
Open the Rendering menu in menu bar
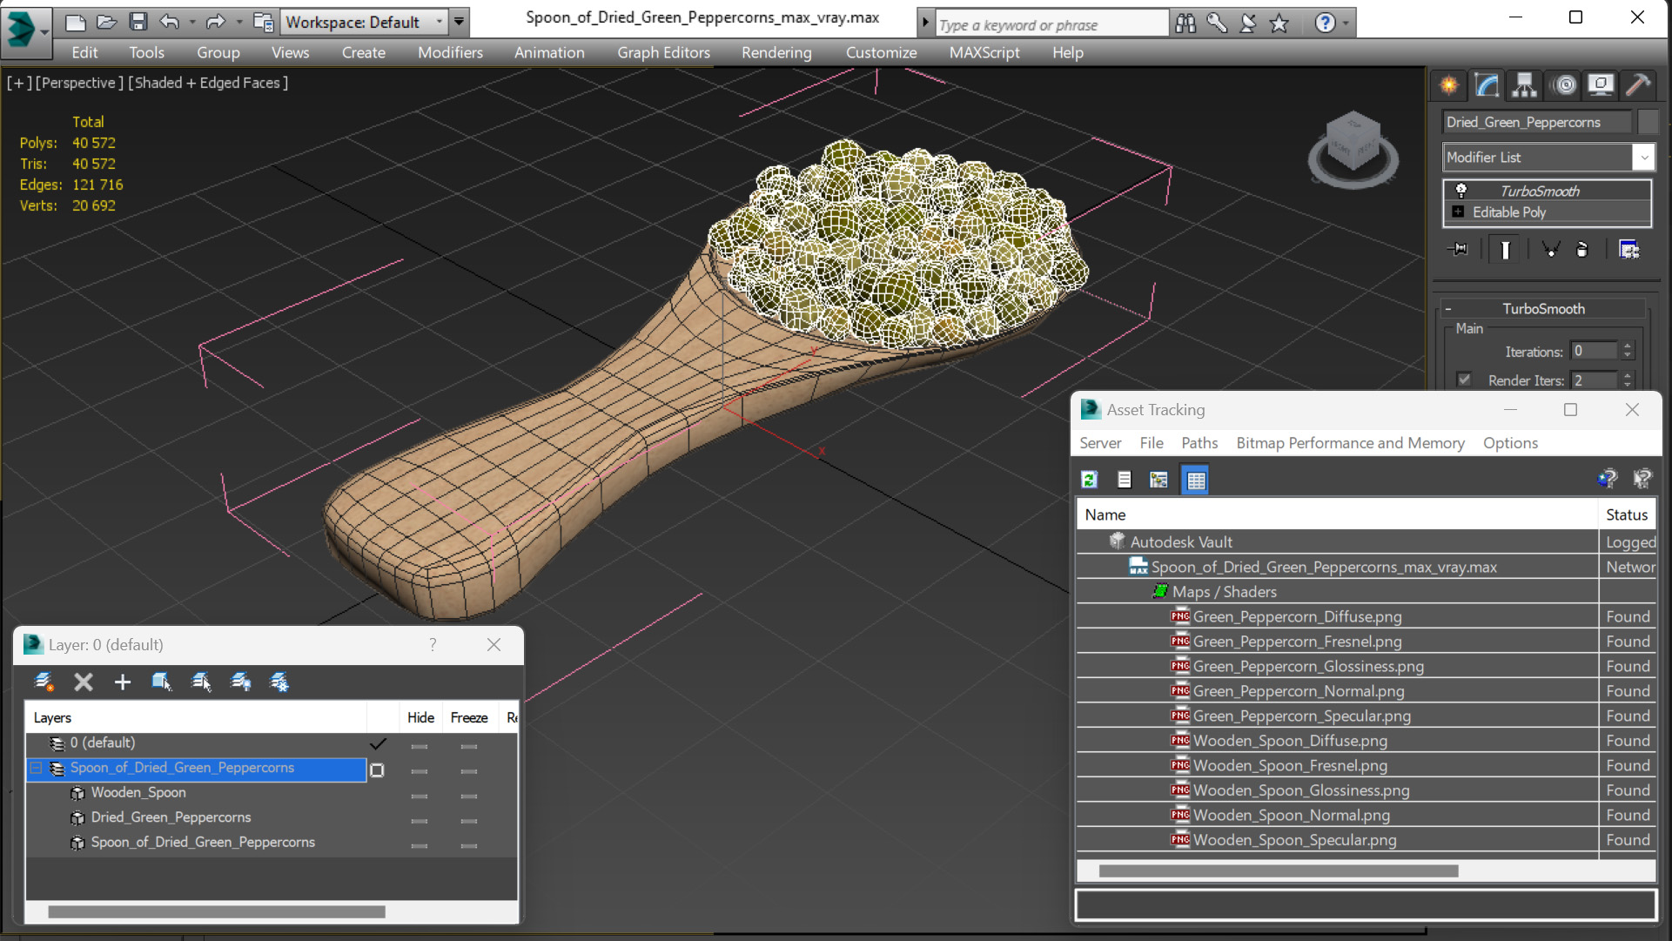pos(776,51)
